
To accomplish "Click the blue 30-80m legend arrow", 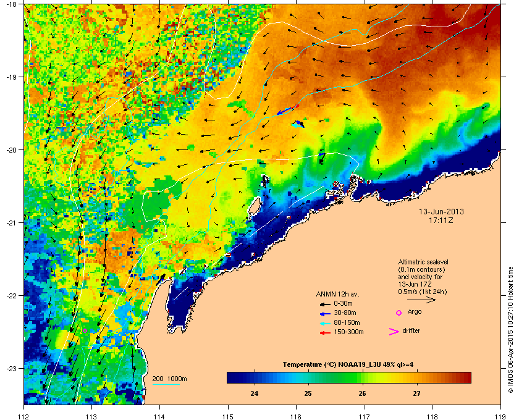I will coord(325,314).
